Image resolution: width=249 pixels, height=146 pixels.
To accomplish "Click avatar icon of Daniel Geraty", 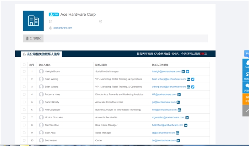I will pos(41,102).
